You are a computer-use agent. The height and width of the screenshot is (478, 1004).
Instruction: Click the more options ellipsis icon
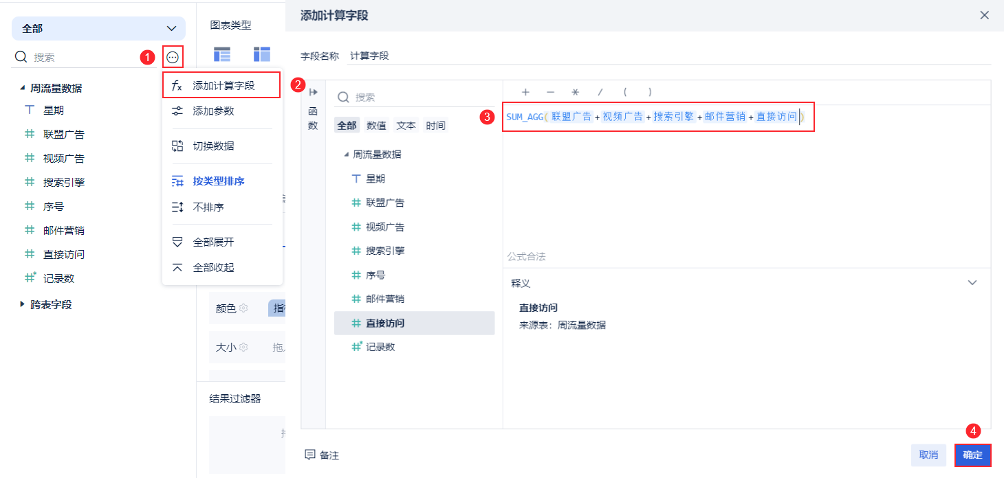coord(173,58)
